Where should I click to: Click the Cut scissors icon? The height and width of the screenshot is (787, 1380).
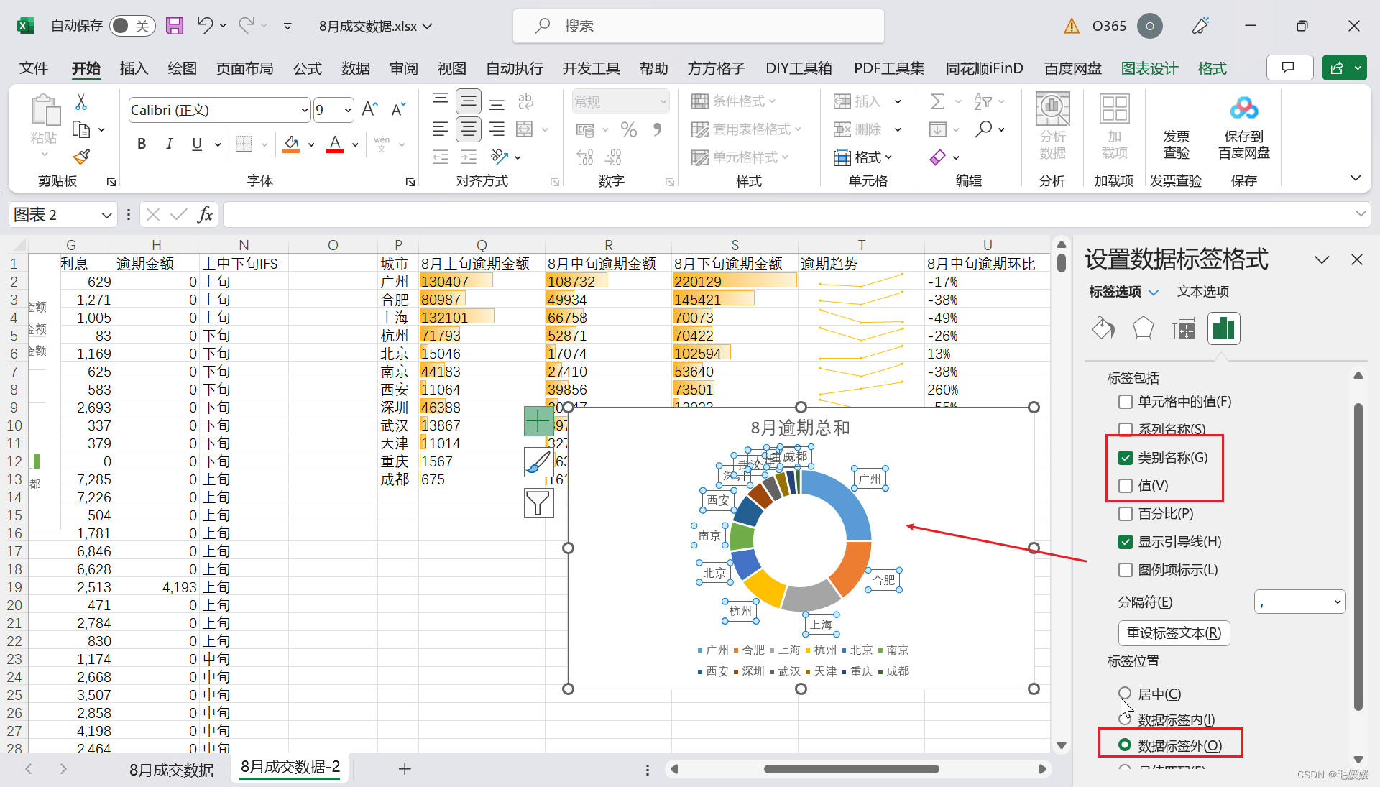point(81,102)
